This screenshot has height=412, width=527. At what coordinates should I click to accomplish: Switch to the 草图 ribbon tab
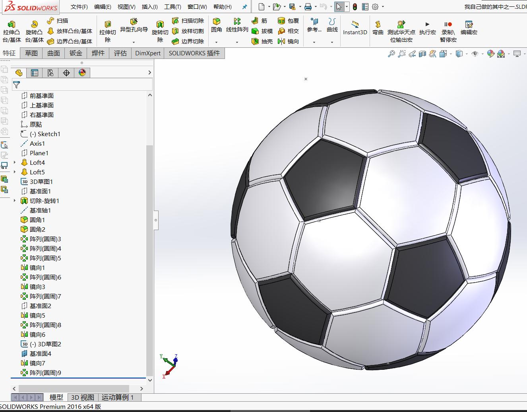click(31, 53)
